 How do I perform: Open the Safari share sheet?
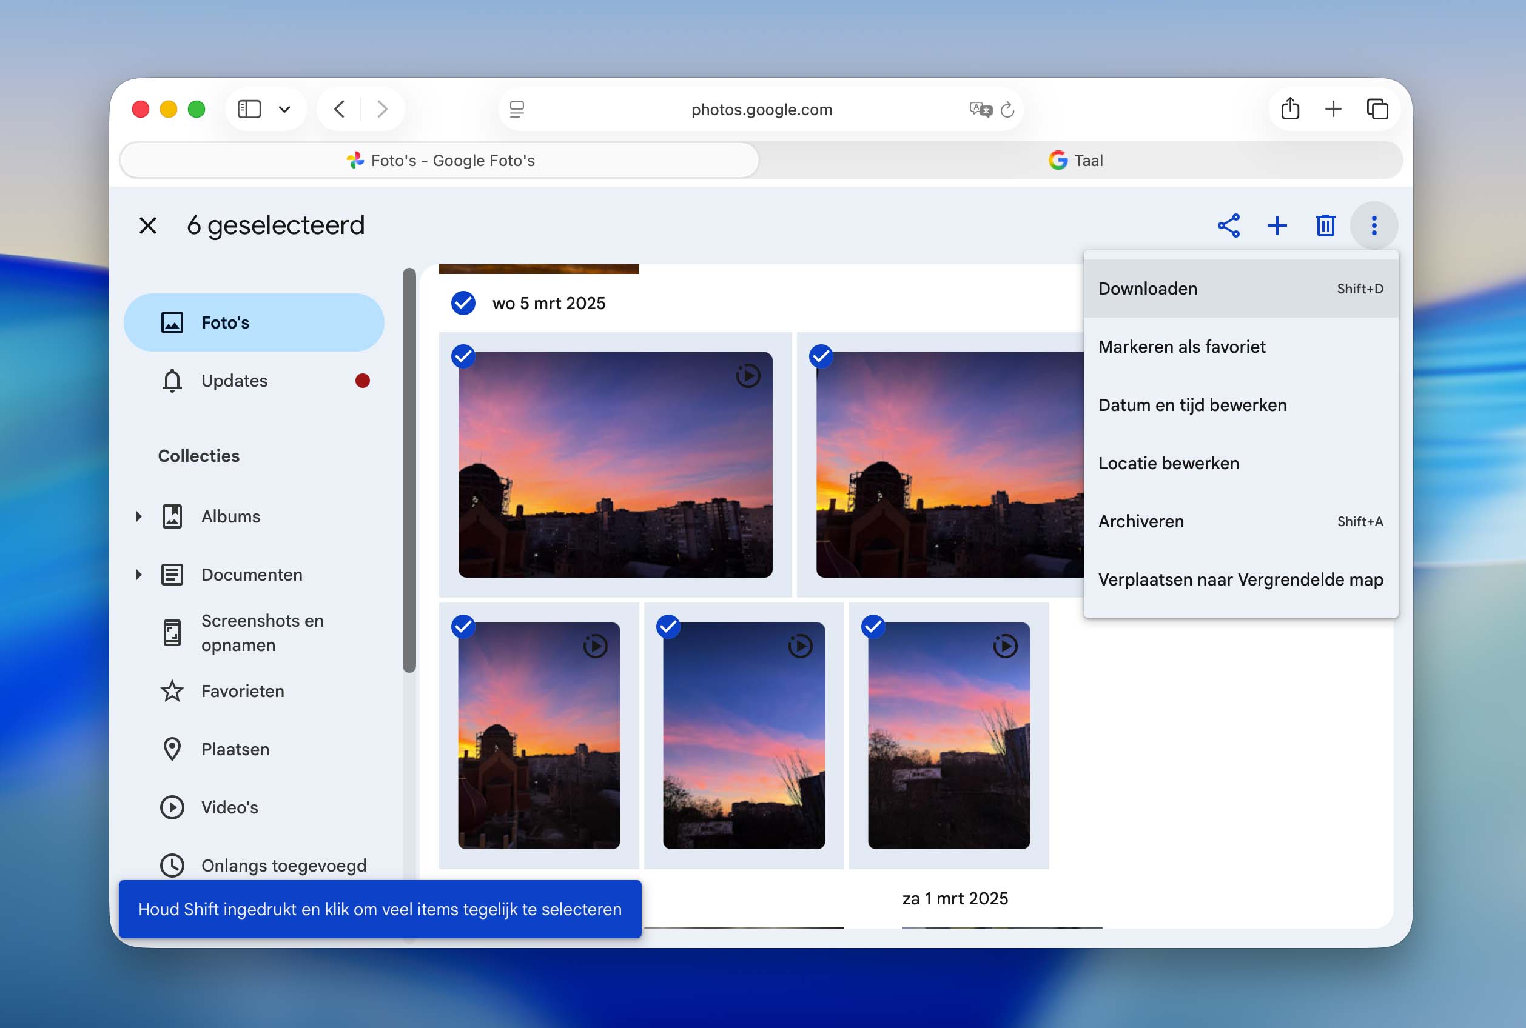1290,109
